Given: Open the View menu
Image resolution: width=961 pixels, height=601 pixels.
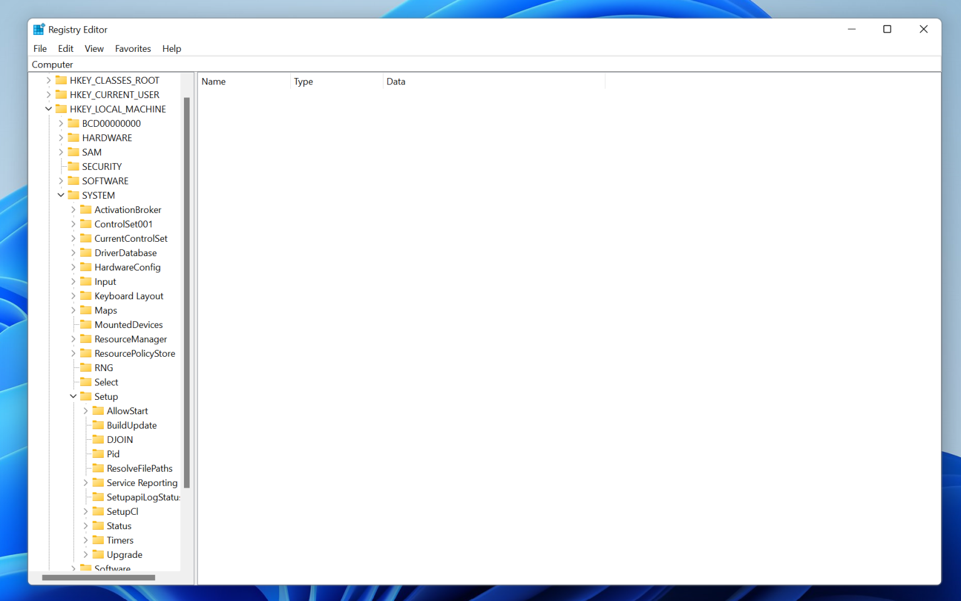Looking at the screenshot, I should (x=94, y=48).
